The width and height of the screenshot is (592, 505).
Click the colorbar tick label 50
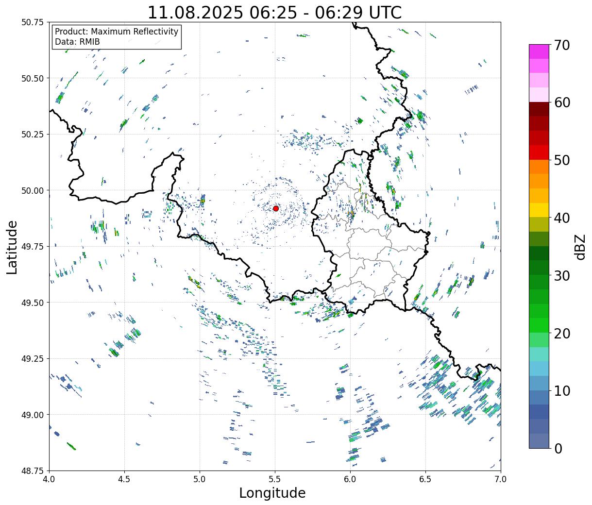pyautogui.click(x=561, y=160)
